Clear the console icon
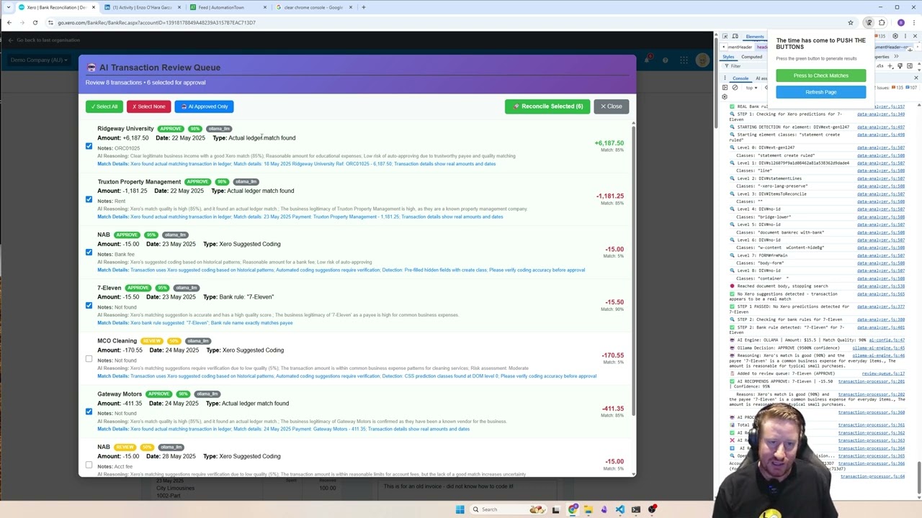Image resolution: width=922 pixels, height=518 pixels. pyautogui.click(x=735, y=88)
